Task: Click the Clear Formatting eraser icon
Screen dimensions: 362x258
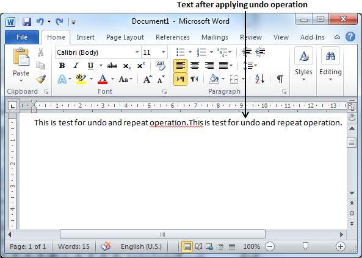Action: [160, 66]
